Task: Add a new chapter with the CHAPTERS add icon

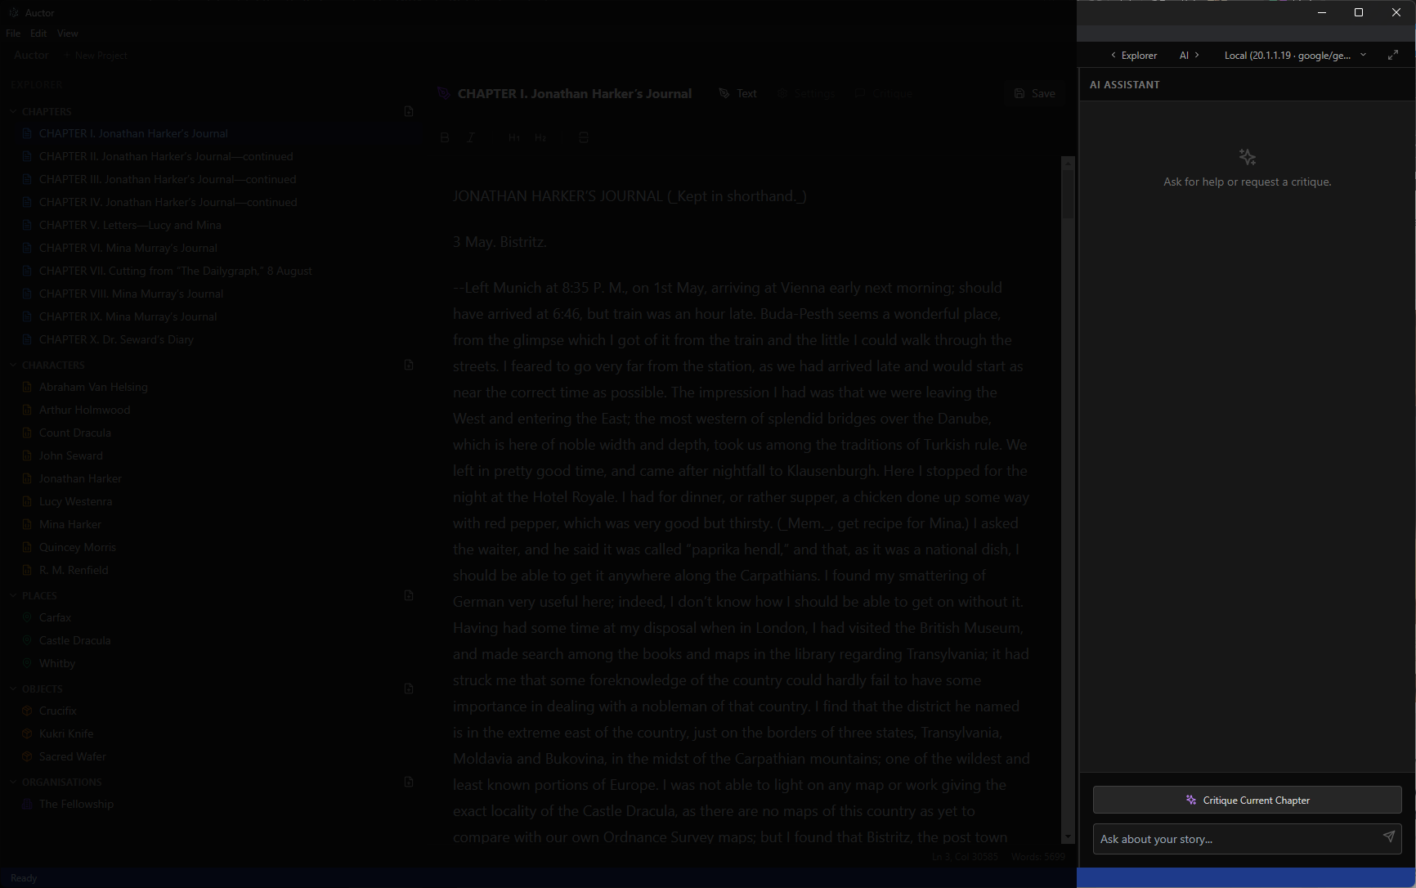Action: (x=408, y=111)
